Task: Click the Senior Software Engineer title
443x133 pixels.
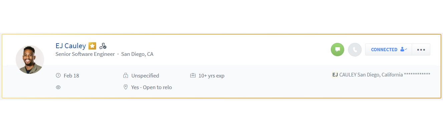Action: point(85,54)
